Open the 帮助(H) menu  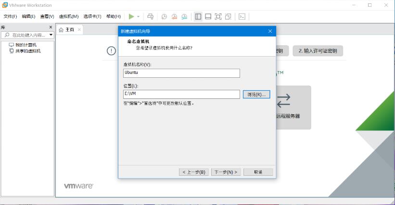point(114,17)
